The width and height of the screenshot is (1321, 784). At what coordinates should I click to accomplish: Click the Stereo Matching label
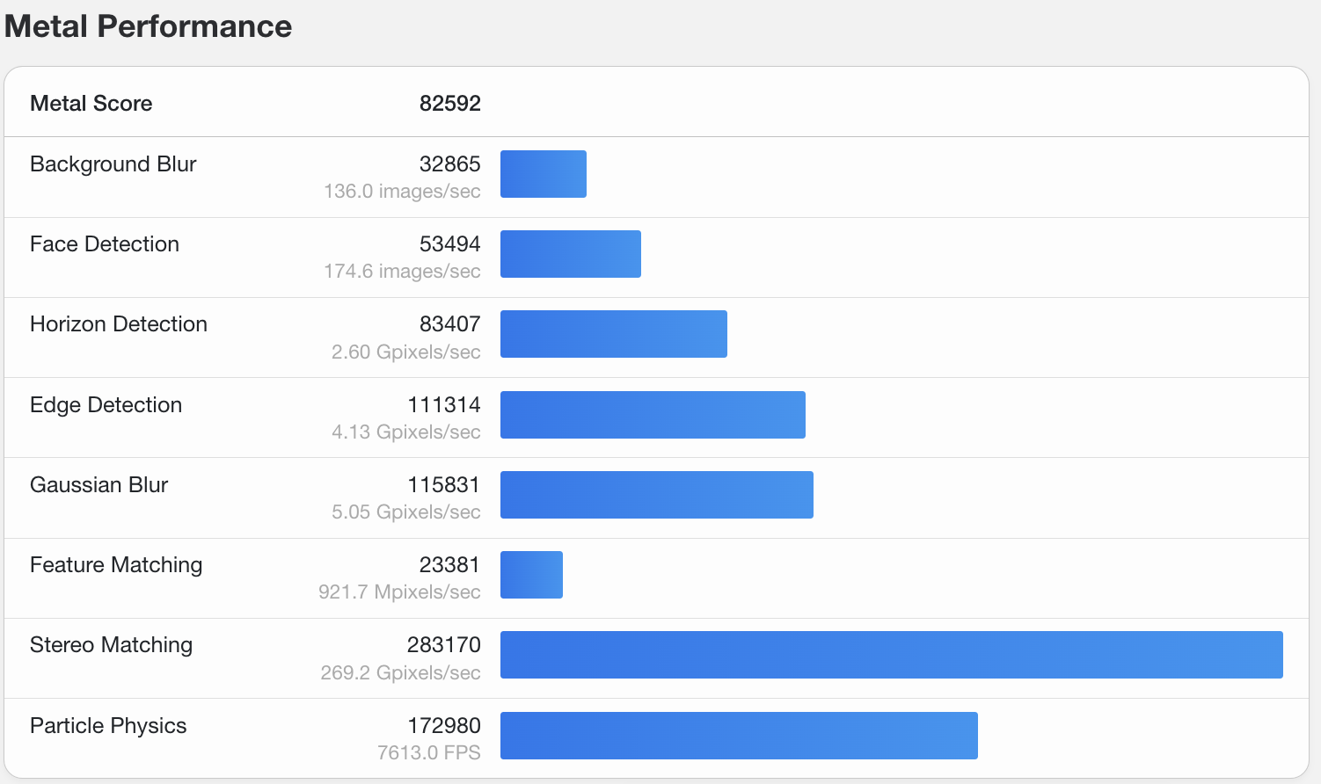pos(112,644)
